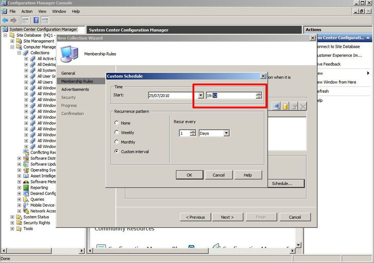The height and width of the screenshot is (263, 374).
Task: Click Customer Experience action in Actions pane
Action: coord(340,55)
